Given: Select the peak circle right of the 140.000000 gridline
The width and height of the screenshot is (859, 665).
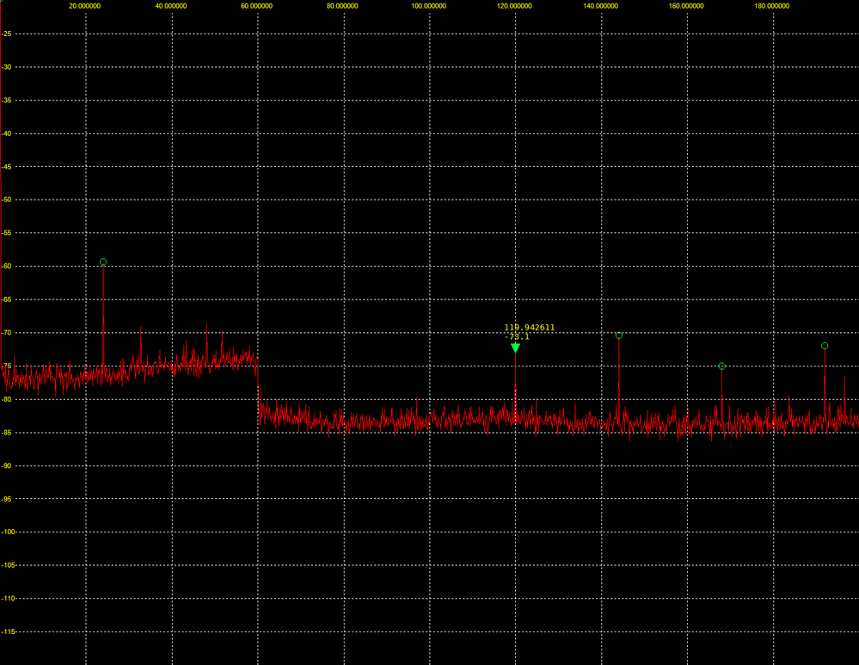Looking at the screenshot, I should (x=619, y=335).
